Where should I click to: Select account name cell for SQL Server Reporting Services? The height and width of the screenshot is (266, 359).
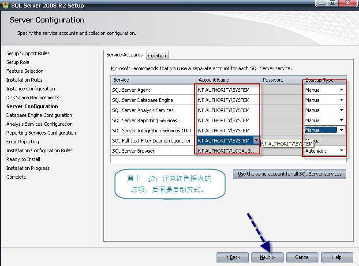(228, 120)
